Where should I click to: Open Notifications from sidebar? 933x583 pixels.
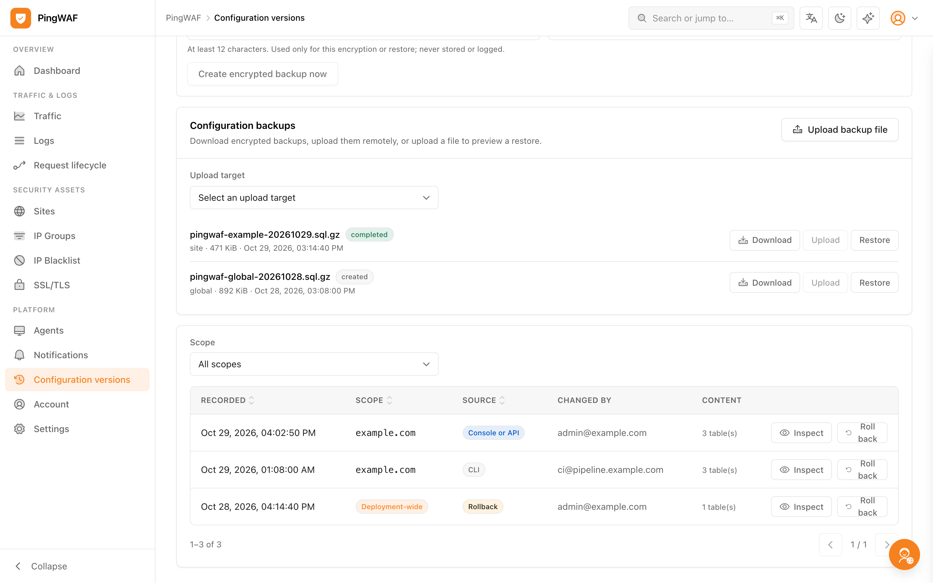77,355
